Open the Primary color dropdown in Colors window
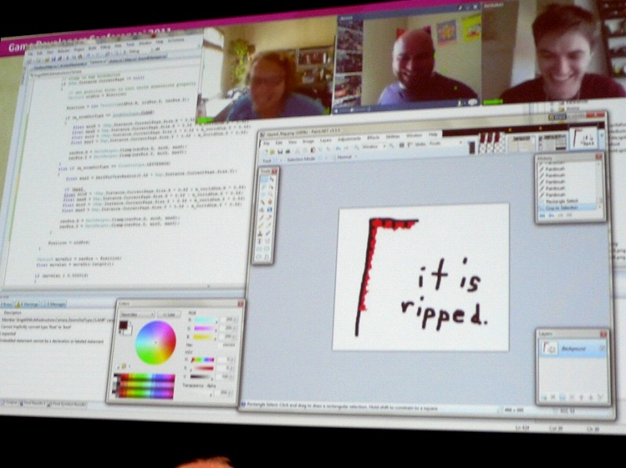The image size is (626, 468). [137, 315]
